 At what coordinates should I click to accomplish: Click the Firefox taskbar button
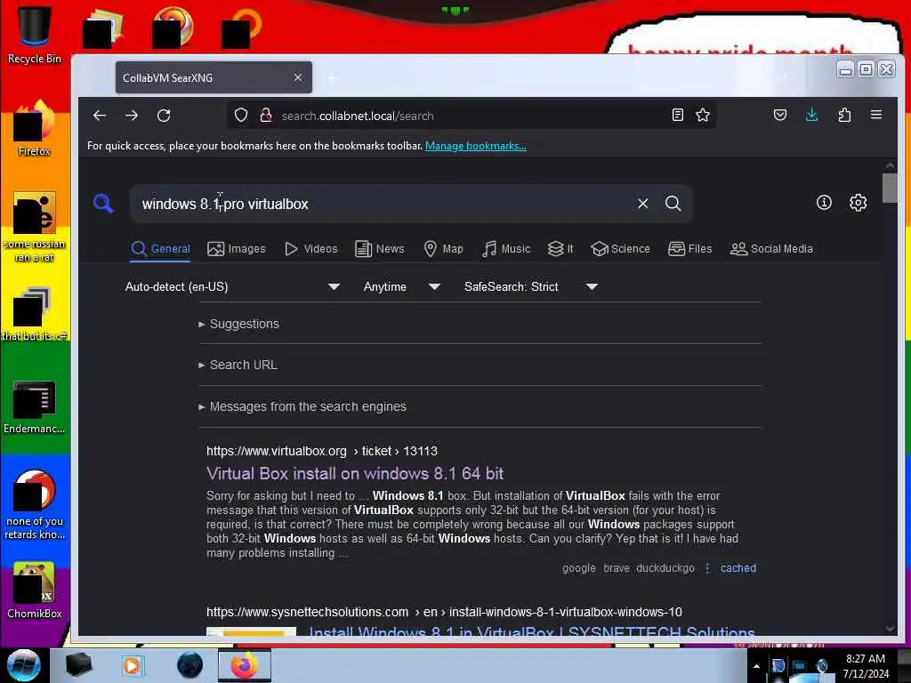tap(245, 665)
